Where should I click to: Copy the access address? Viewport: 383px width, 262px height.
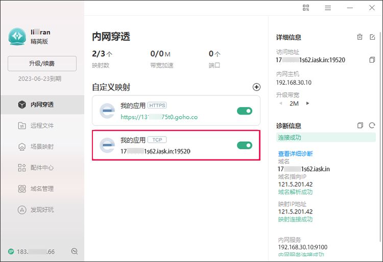pyautogui.click(x=372, y=60)
